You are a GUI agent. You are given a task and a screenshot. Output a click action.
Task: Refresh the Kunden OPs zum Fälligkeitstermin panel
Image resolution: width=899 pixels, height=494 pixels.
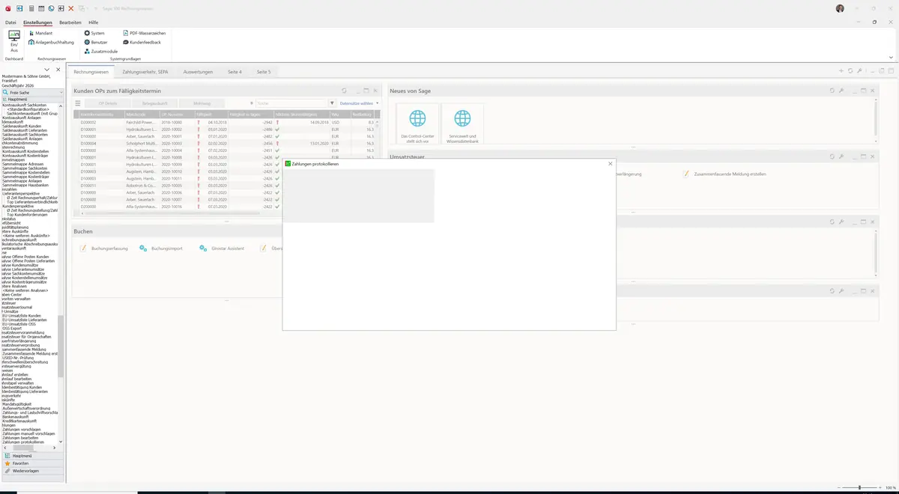pos(345,91)
